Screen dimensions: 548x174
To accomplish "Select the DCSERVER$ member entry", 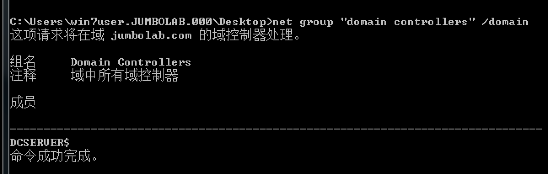I will click(40, 143).
